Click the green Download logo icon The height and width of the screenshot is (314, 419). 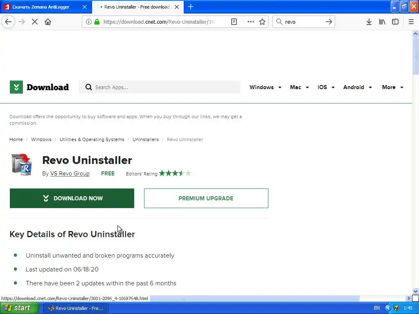pos(16,87)
